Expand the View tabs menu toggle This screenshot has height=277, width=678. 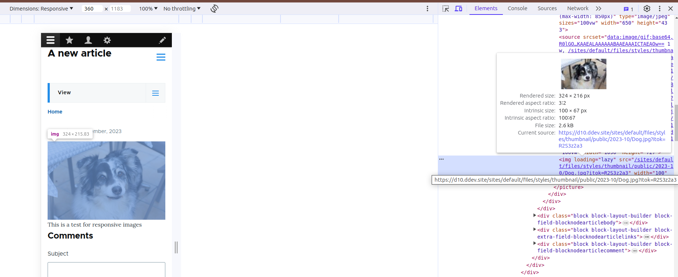(x=156, y=93)
